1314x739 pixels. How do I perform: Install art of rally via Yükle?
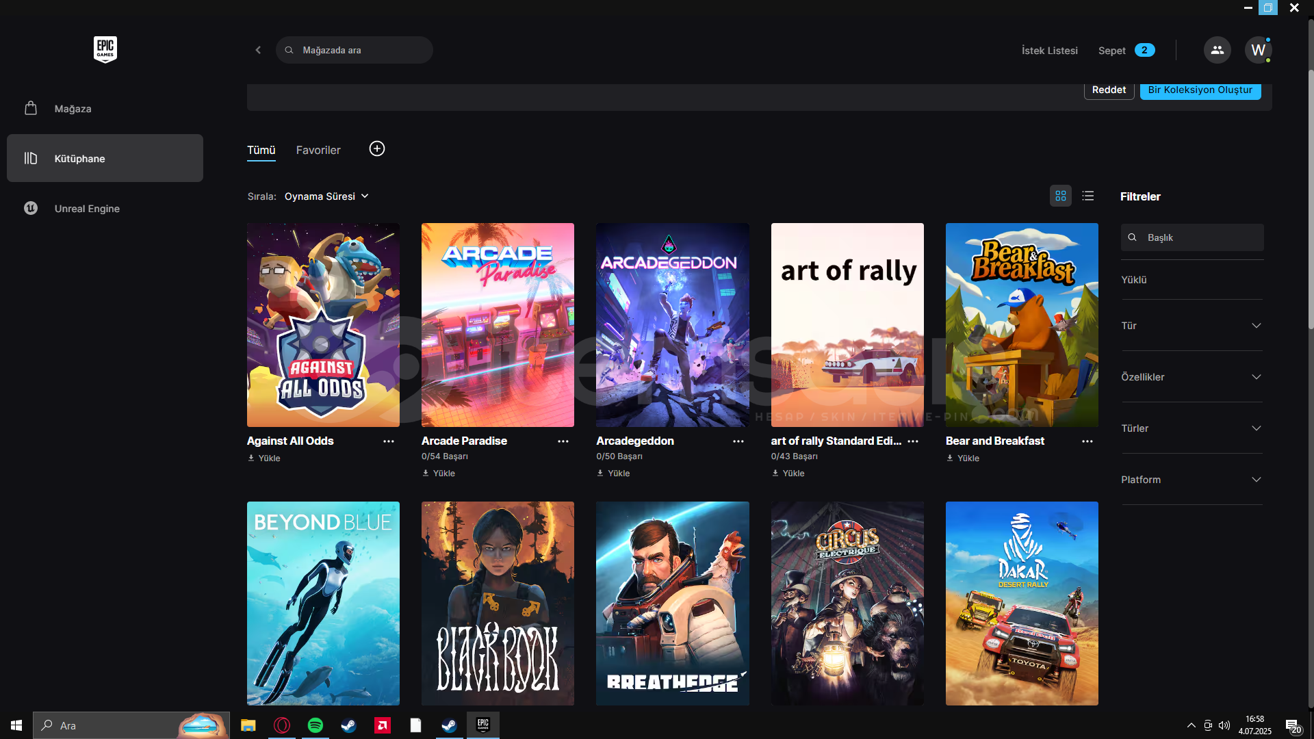(x=788, y=474)
